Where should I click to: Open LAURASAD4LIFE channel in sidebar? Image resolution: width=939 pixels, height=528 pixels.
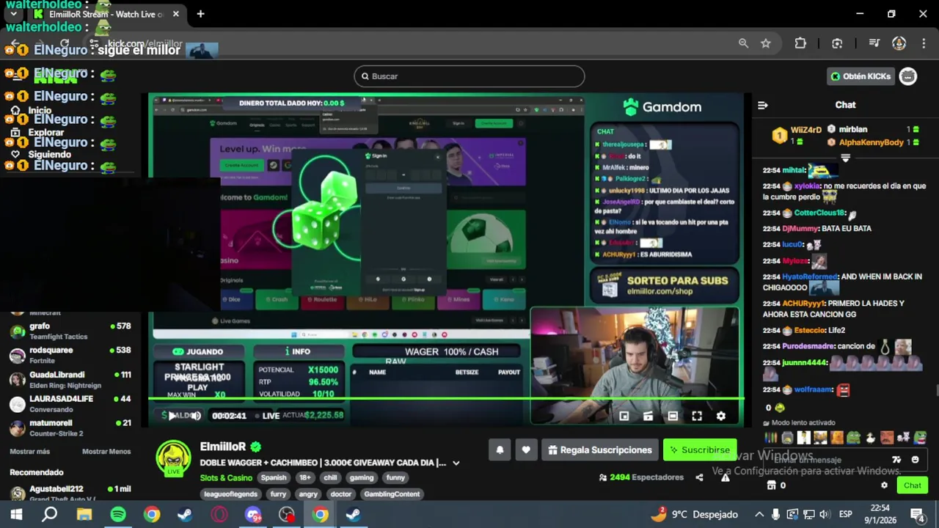tap(70, 403)
